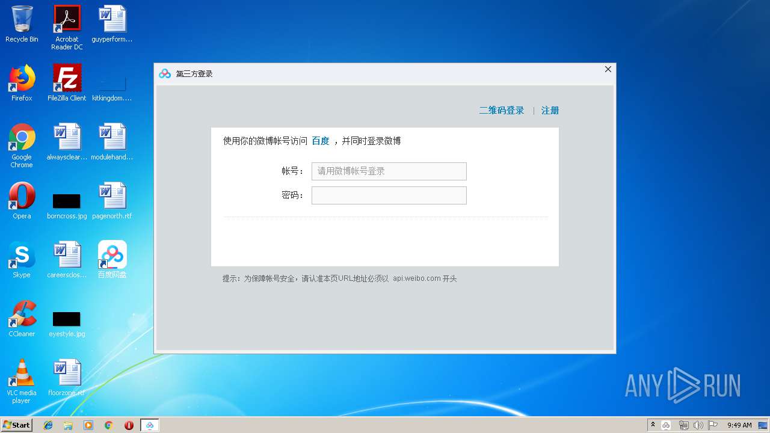Show hidden system tray icons

click(x=653, y=425)
